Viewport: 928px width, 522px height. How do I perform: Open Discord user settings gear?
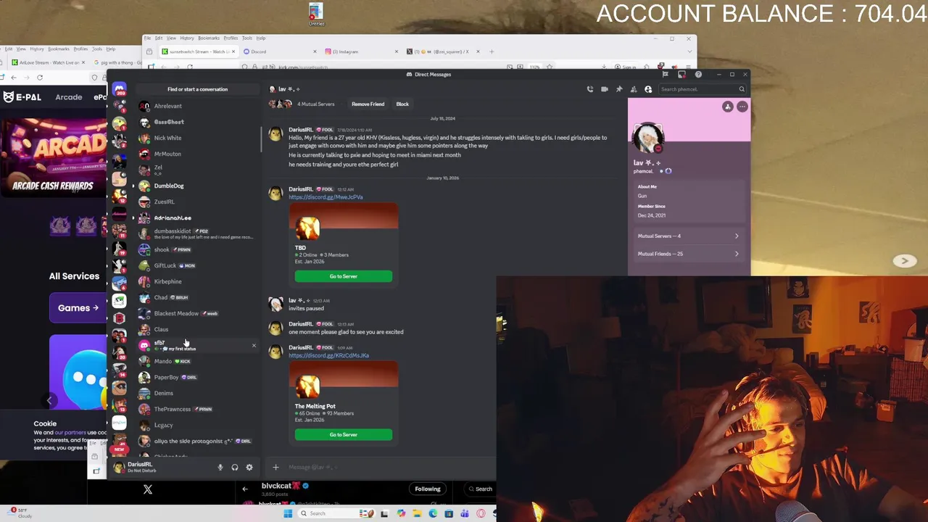tap(249, 468)
